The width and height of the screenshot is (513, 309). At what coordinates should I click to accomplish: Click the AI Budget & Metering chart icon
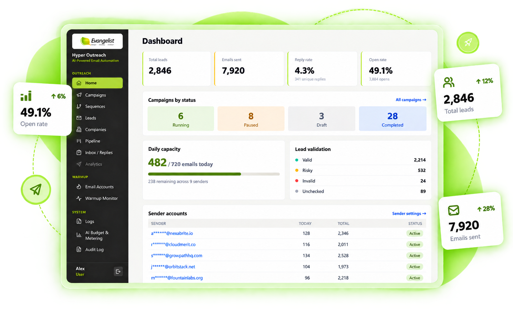tap(79, 235)
